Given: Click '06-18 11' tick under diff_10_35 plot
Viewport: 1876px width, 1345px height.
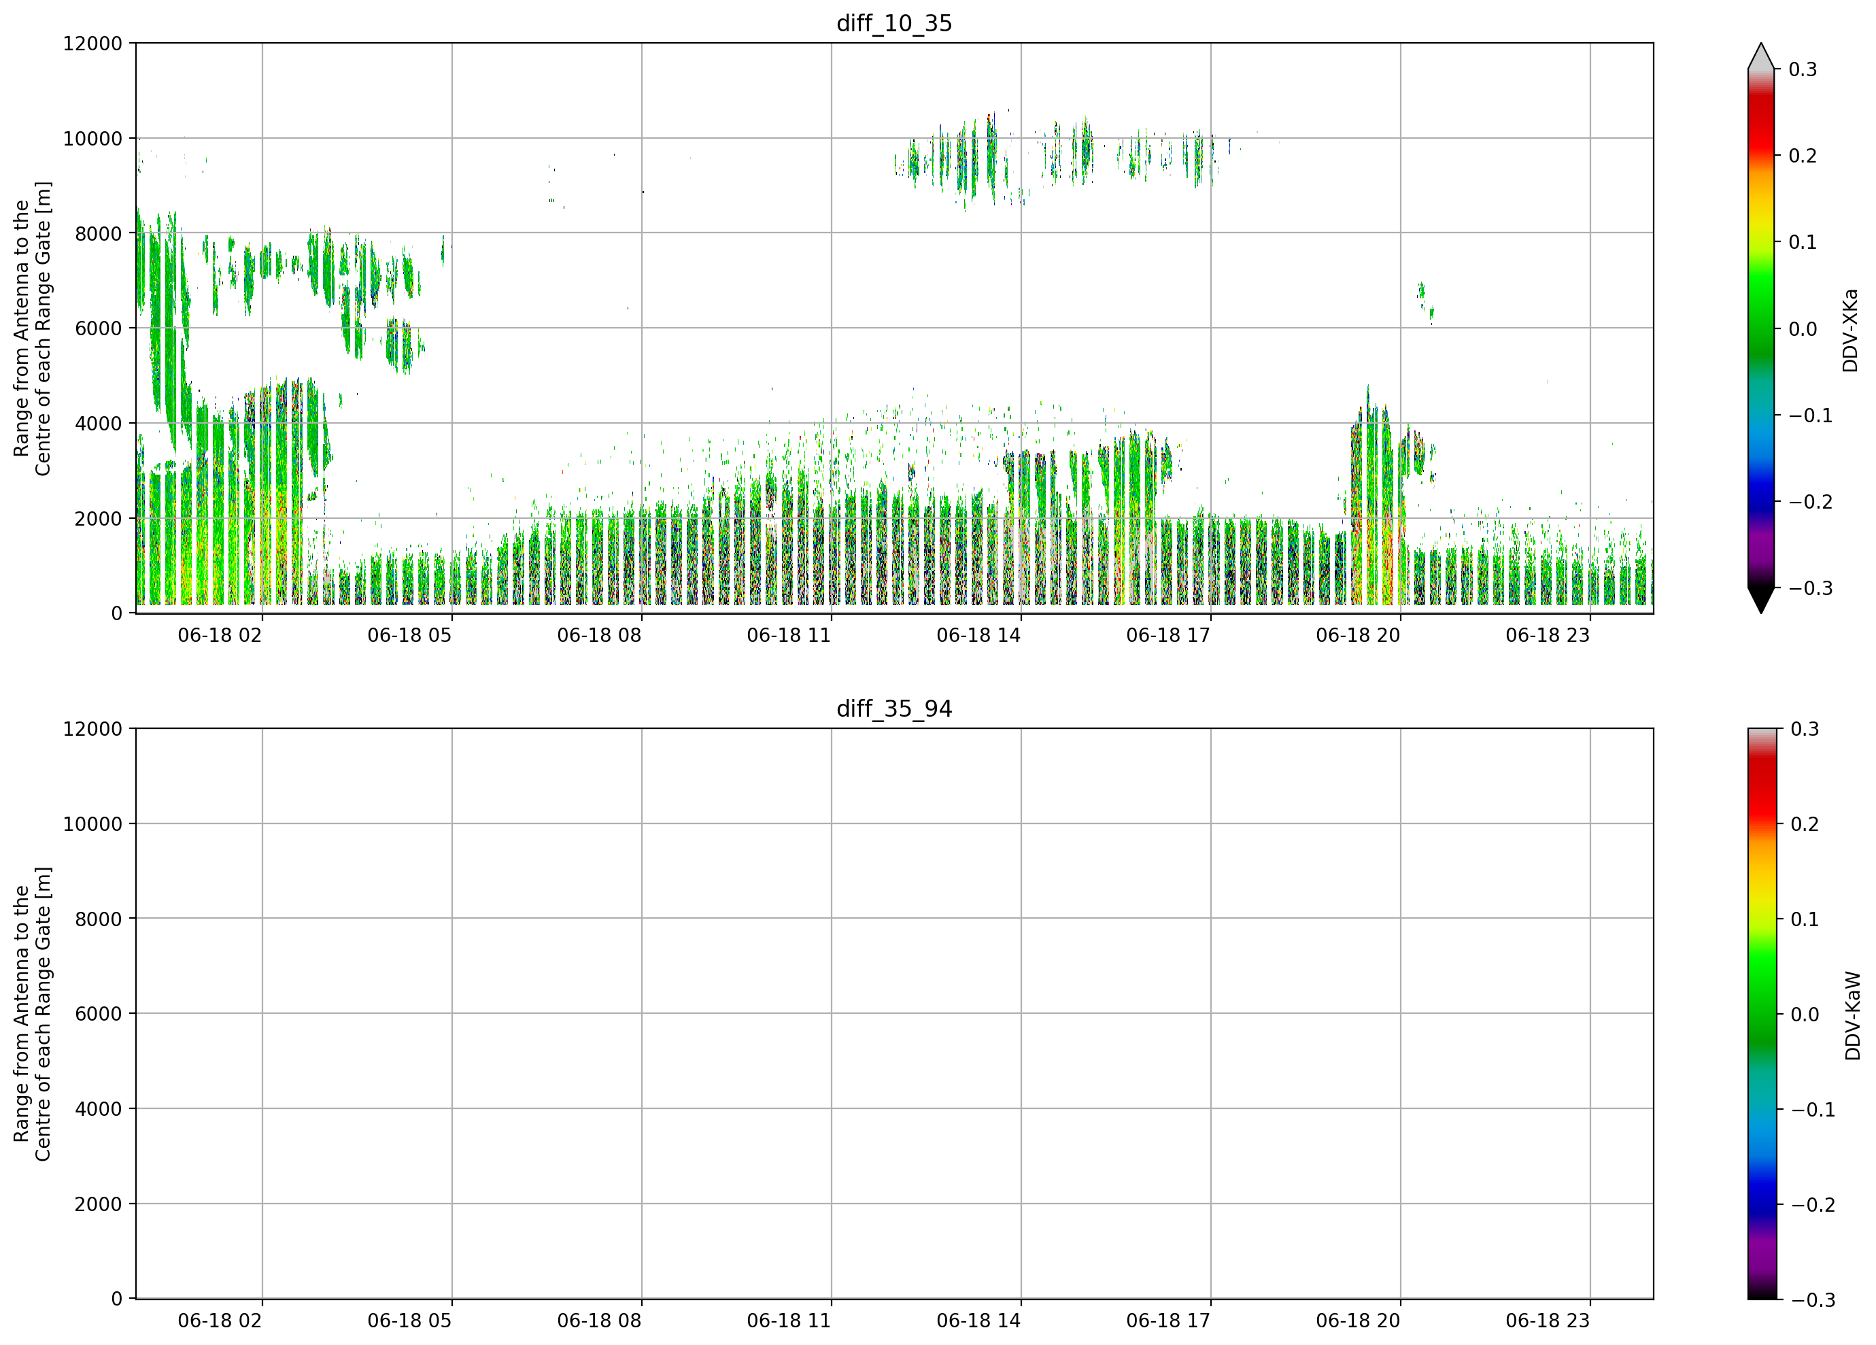Looking at the screenshot, I should 789,635.
